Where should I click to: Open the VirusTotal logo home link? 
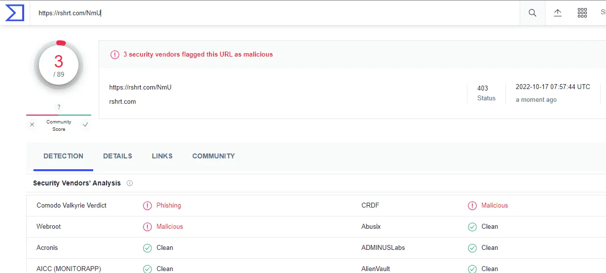15,13
